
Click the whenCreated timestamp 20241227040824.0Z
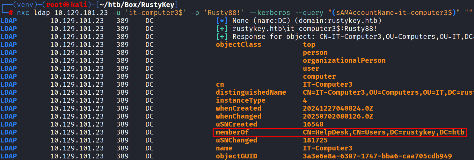[x=338, y=108]
